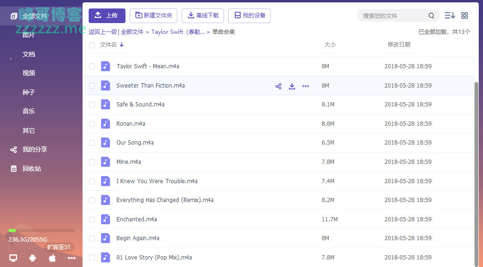Expand more options at sidebar bottom
Viewport: 483px width, 267px height.
(72, 258)
